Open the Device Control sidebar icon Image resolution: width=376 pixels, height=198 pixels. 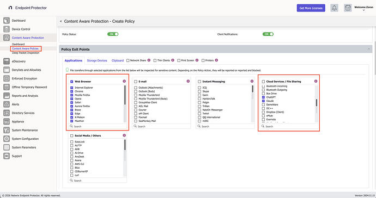[x=7, y=29]
